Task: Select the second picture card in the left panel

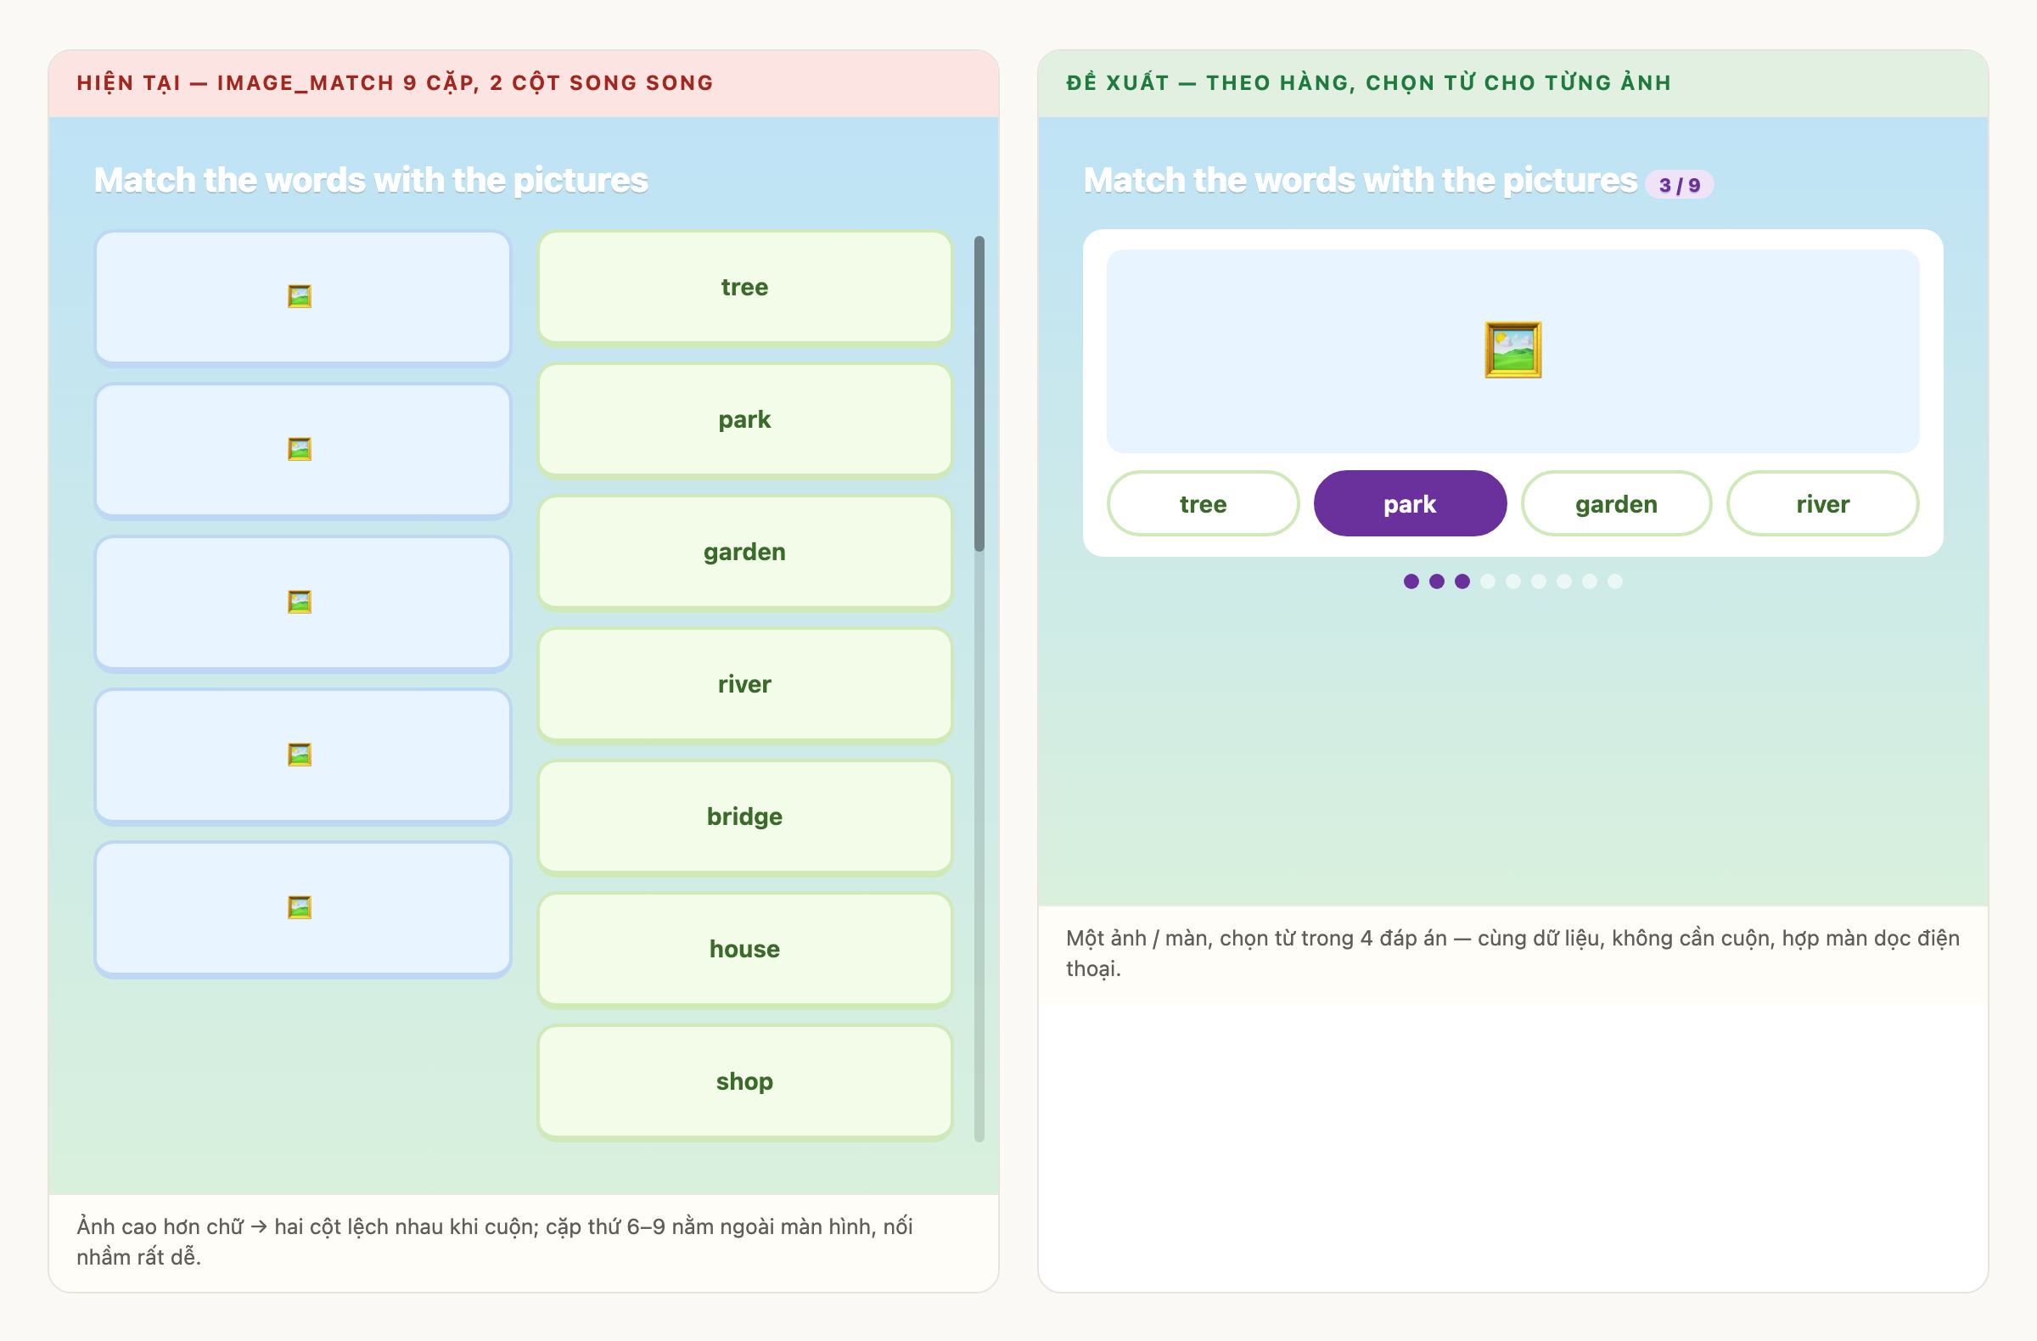Action: [303, 450]
